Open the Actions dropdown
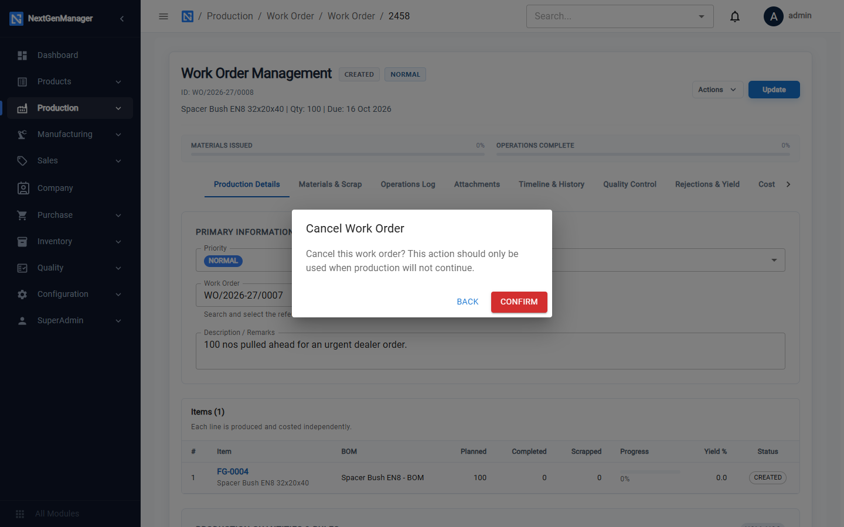This screenshot has width=844, height=527. click(x=717, y=90)
